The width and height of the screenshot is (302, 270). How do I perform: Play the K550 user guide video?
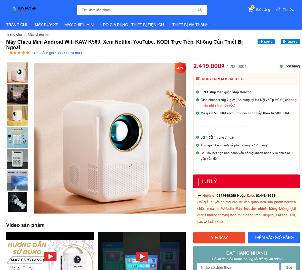[50, 256]
